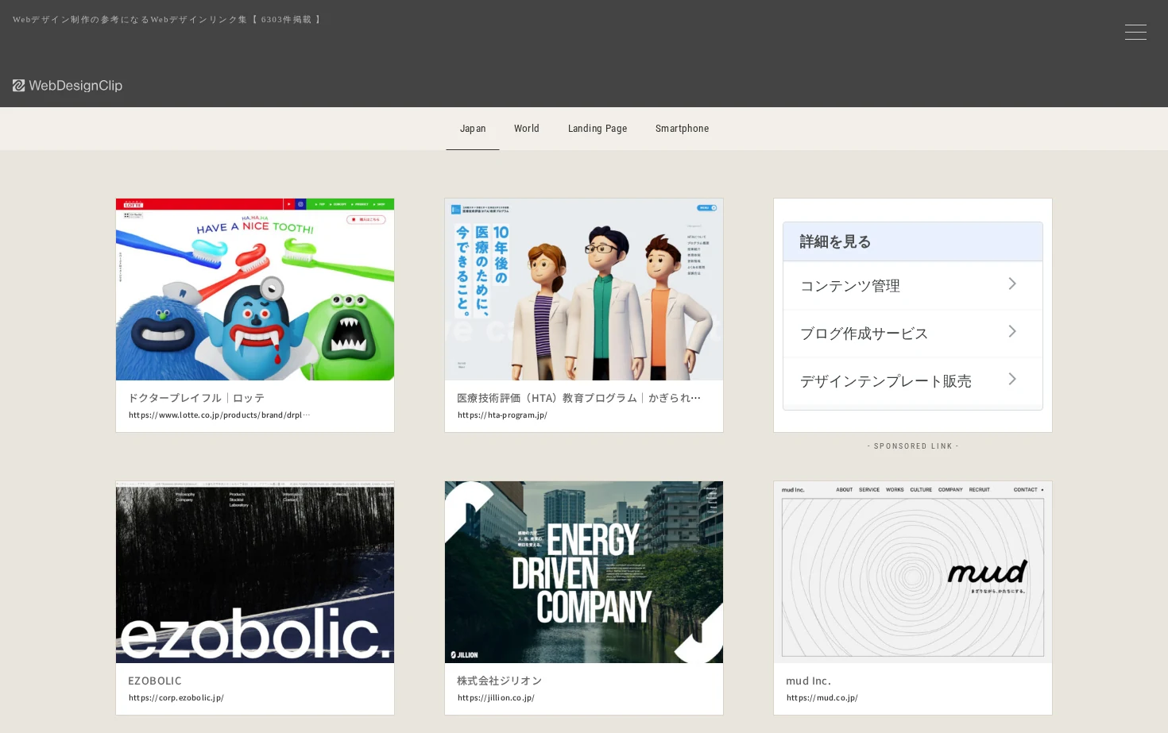Image resolution: width=1168 pixels, height=733 pixels.
Task: Open the hamburger menu icon
Action: (x=1135, y=32)
